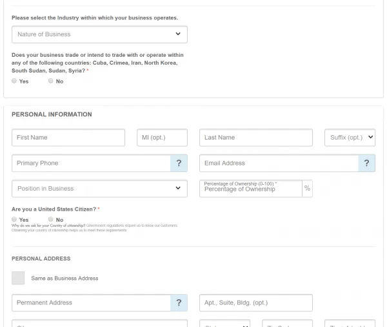Click the help icon beside Primary Phone
387x327 pixels.
coord(179,163)
